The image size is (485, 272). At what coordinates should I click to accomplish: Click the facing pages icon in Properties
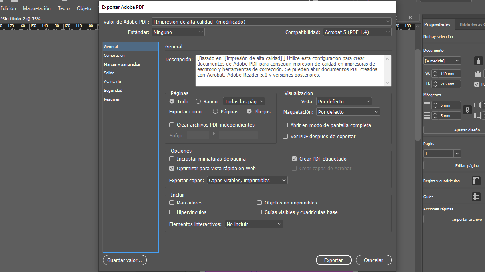478,74
